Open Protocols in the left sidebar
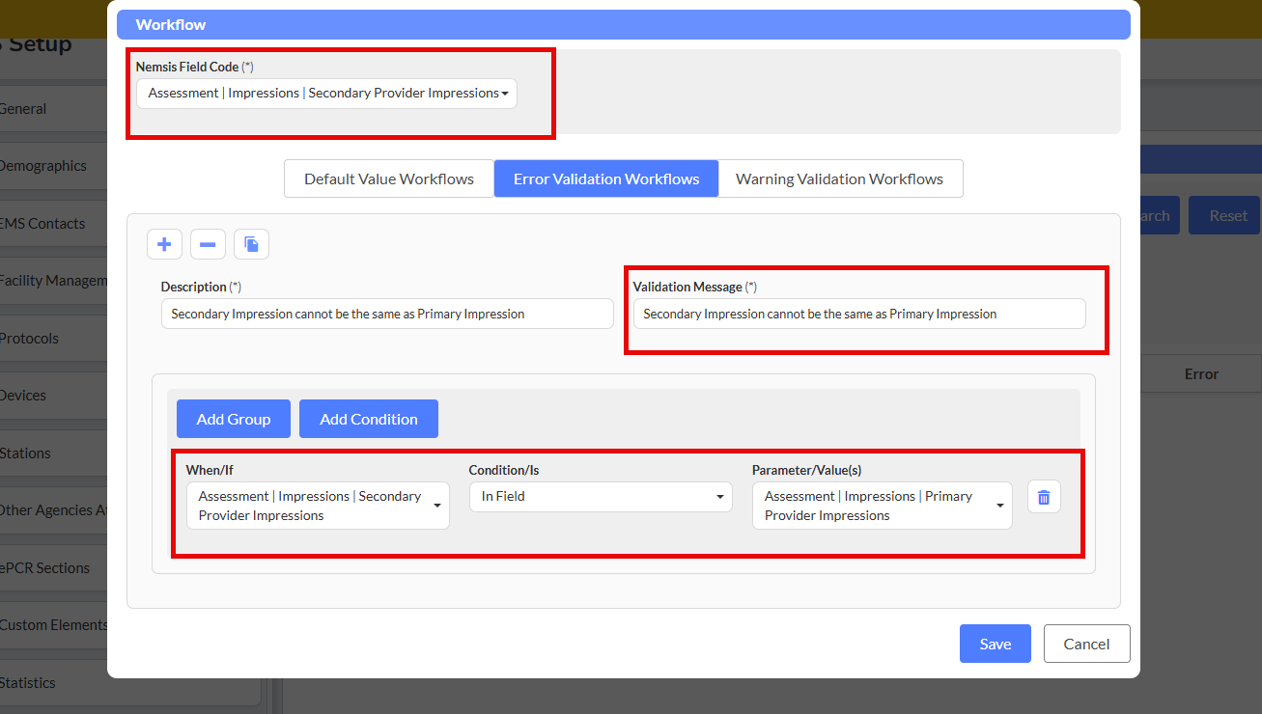 (30, 339)
